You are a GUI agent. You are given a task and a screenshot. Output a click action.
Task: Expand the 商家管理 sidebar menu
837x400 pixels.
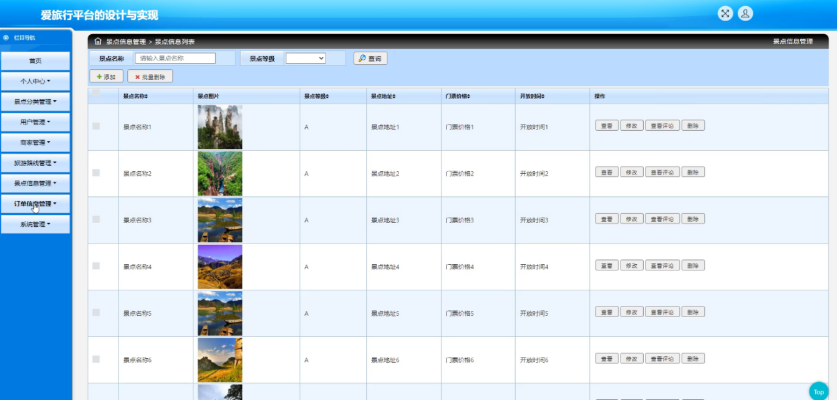36,143
